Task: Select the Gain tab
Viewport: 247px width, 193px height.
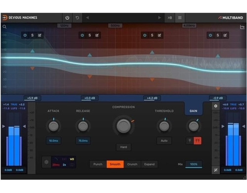Action: tap(193, 111)
